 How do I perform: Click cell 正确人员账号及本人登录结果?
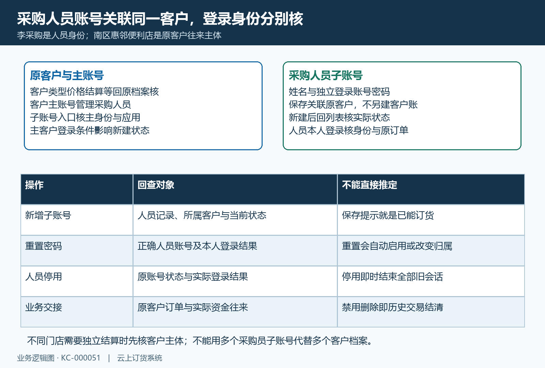click(235, 250)
